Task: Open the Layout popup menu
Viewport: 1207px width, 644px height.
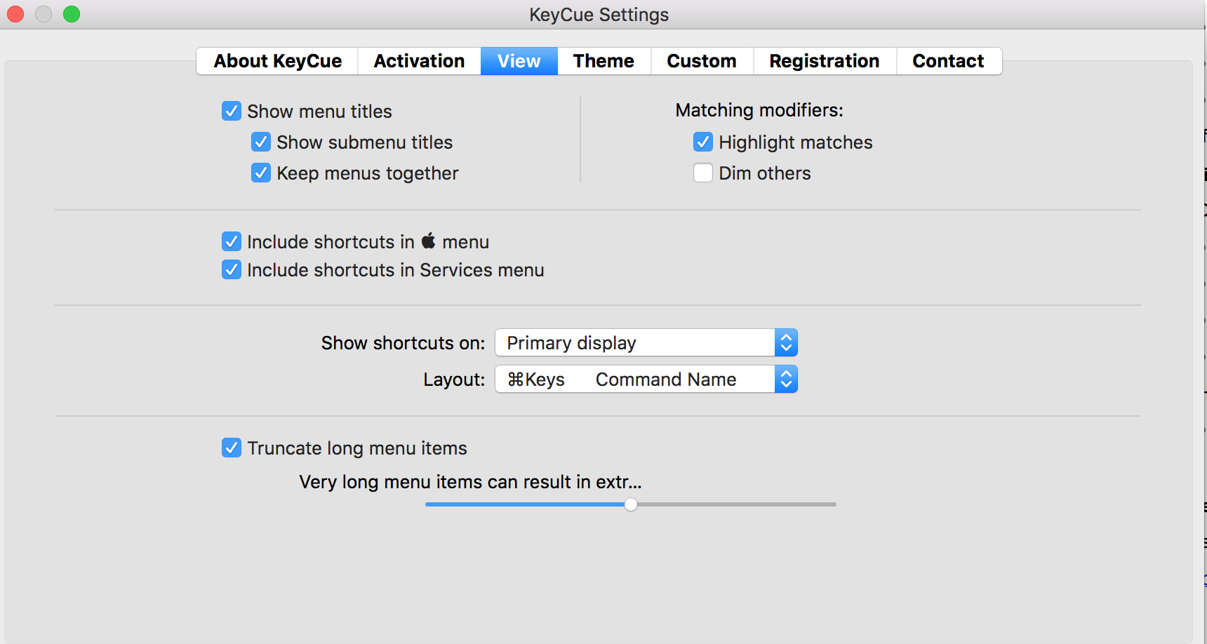Action: [x=646, y=380]
